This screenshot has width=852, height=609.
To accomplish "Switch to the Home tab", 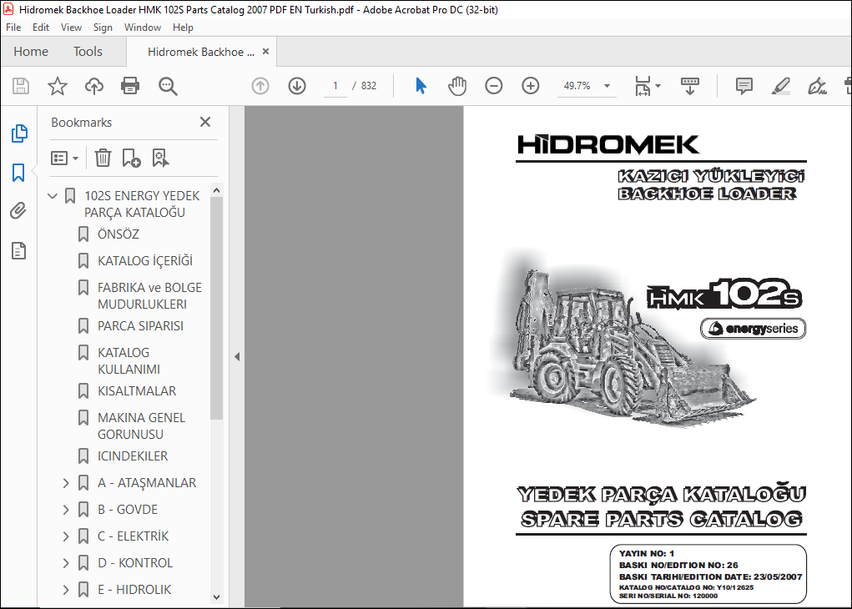I will click(x=31, y=52).
